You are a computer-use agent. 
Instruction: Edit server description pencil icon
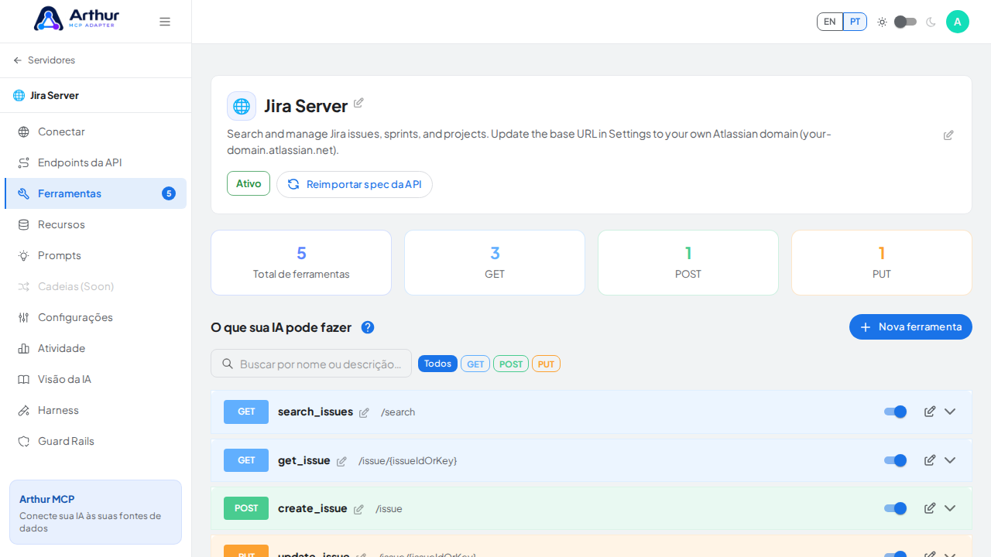(x=948, y=135)
